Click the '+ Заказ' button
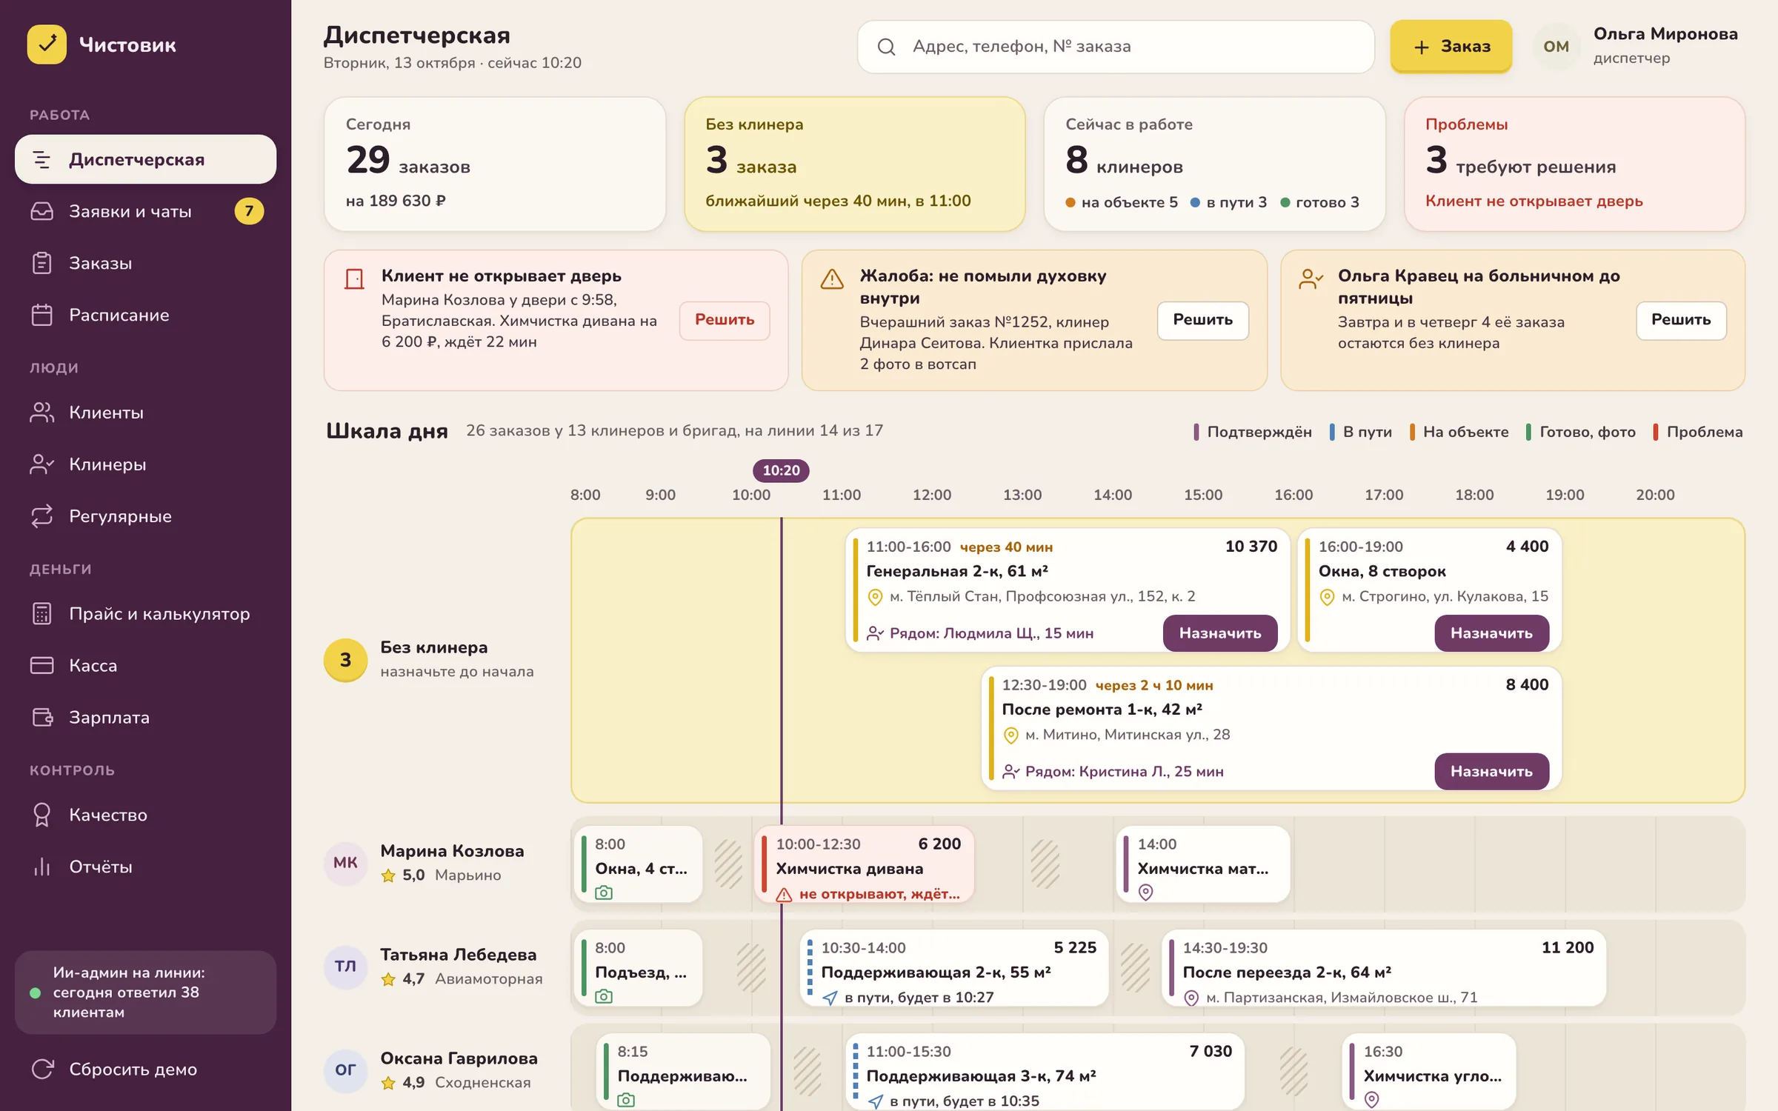Viewport: 1778px width, 1111px height. 1451,47
